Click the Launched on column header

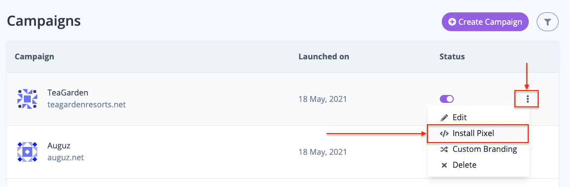tap(324, 57)
